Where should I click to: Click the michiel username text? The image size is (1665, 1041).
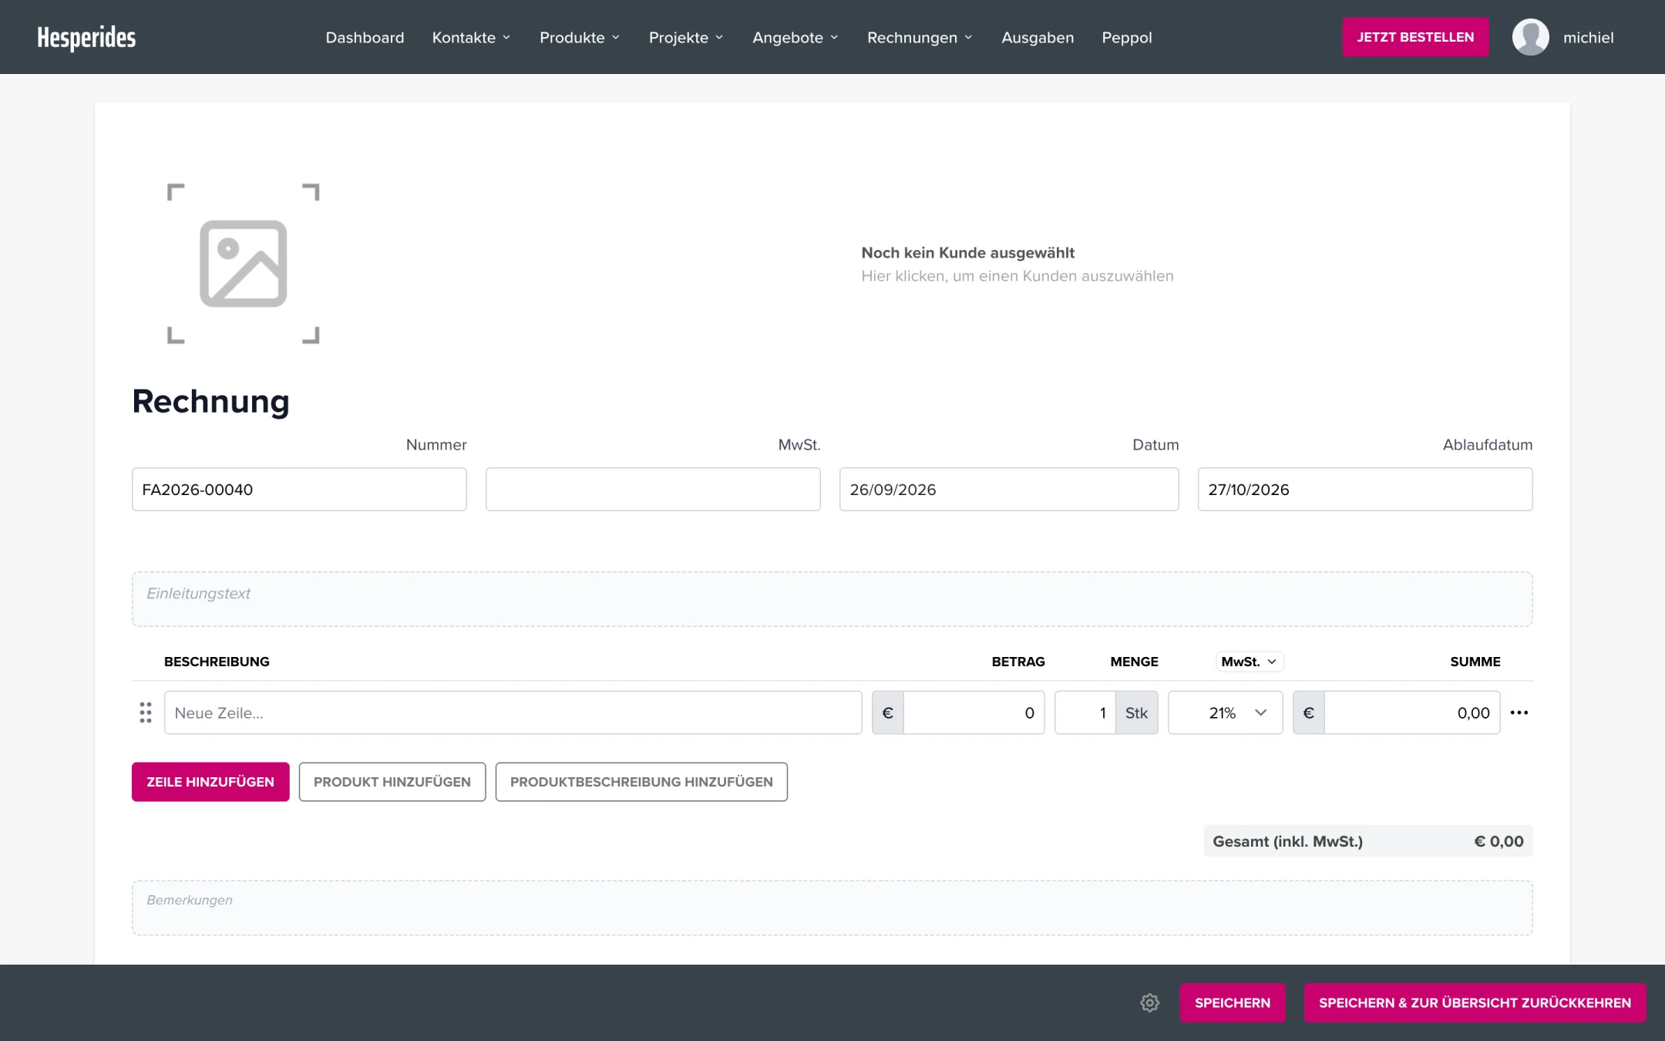point(1588,37)
